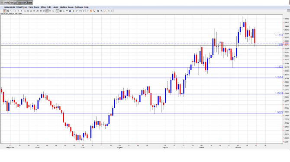Image resolution: width=290 pixels, height=162 pixels.
Task: Click the toolbar icon right of grid
Action: (x=64, y=11)
